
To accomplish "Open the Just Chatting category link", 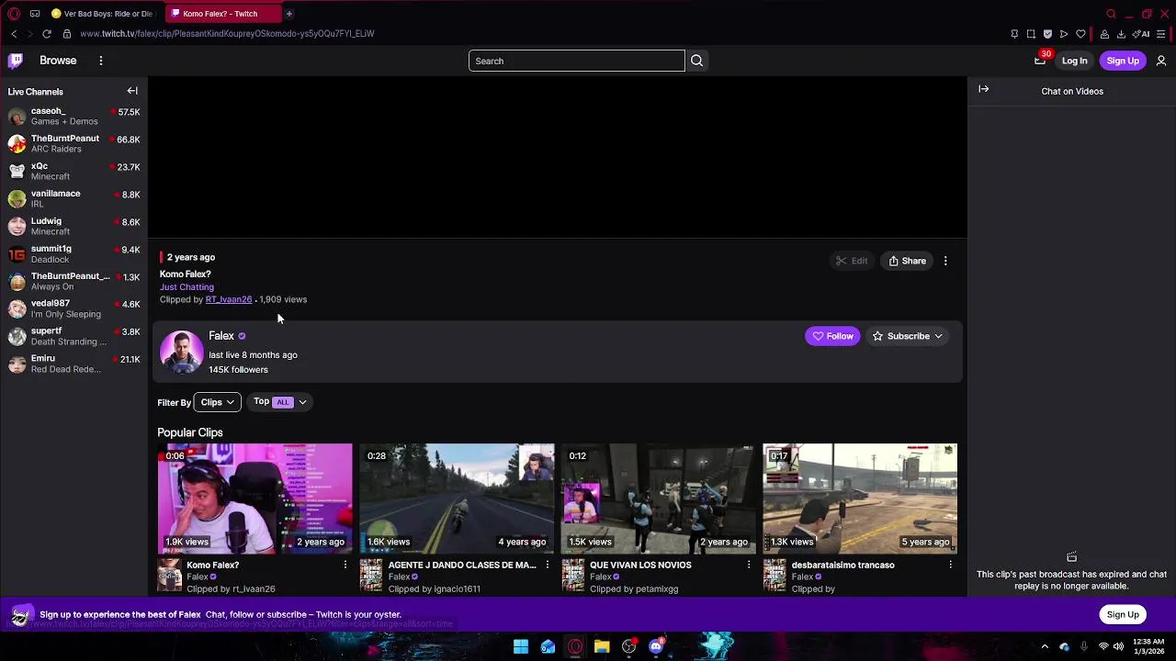I will (187, 286).
